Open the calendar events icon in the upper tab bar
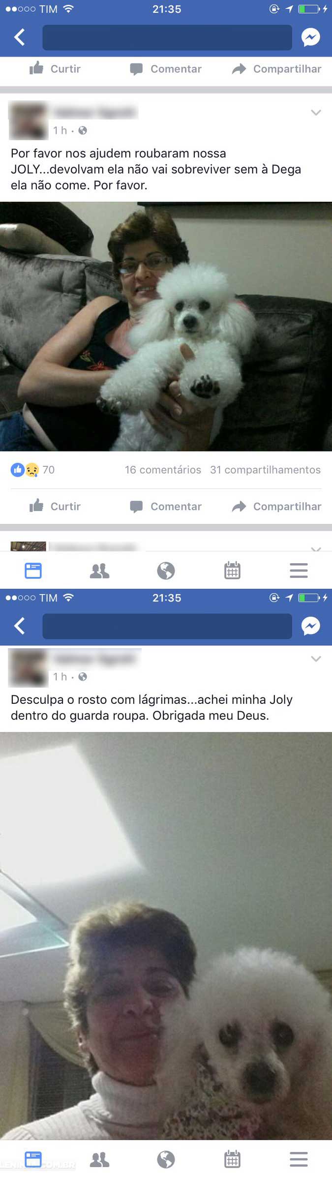This screenshot has width=332, height=1179. click(x=232, y=571)
